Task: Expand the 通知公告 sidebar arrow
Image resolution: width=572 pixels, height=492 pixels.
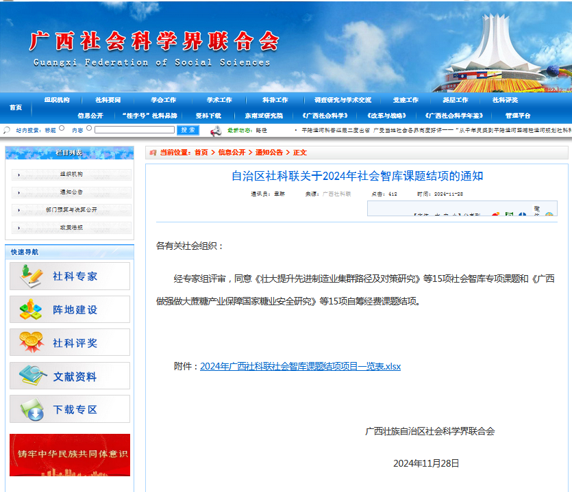Action: coord(19,192)
